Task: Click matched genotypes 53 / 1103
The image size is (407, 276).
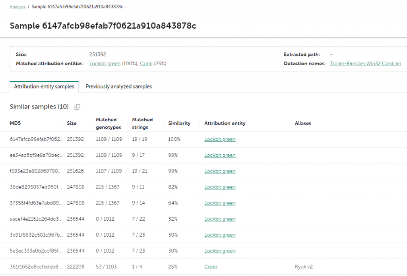Action: [106, 266]
